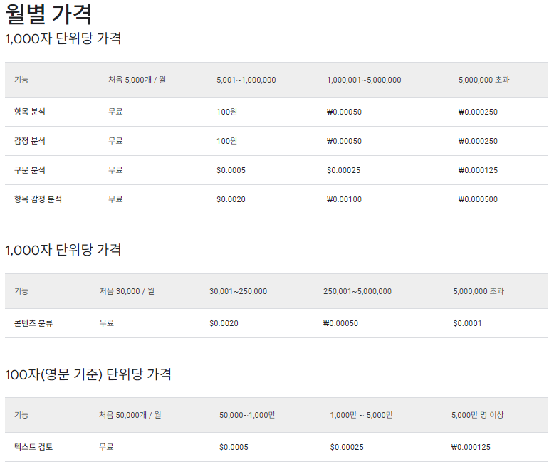This screenshot has height=462, width=549.
Task: Select '5,000,000 초과' header in 콘텐츠 분류 table
Action: [479, 291]
